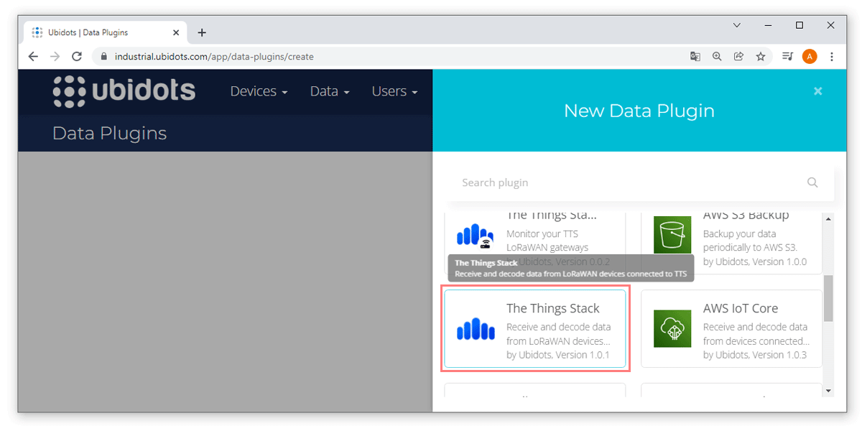Click the zoom magnifier icon in address bar
862x431 pixels.
pos(717,57)
